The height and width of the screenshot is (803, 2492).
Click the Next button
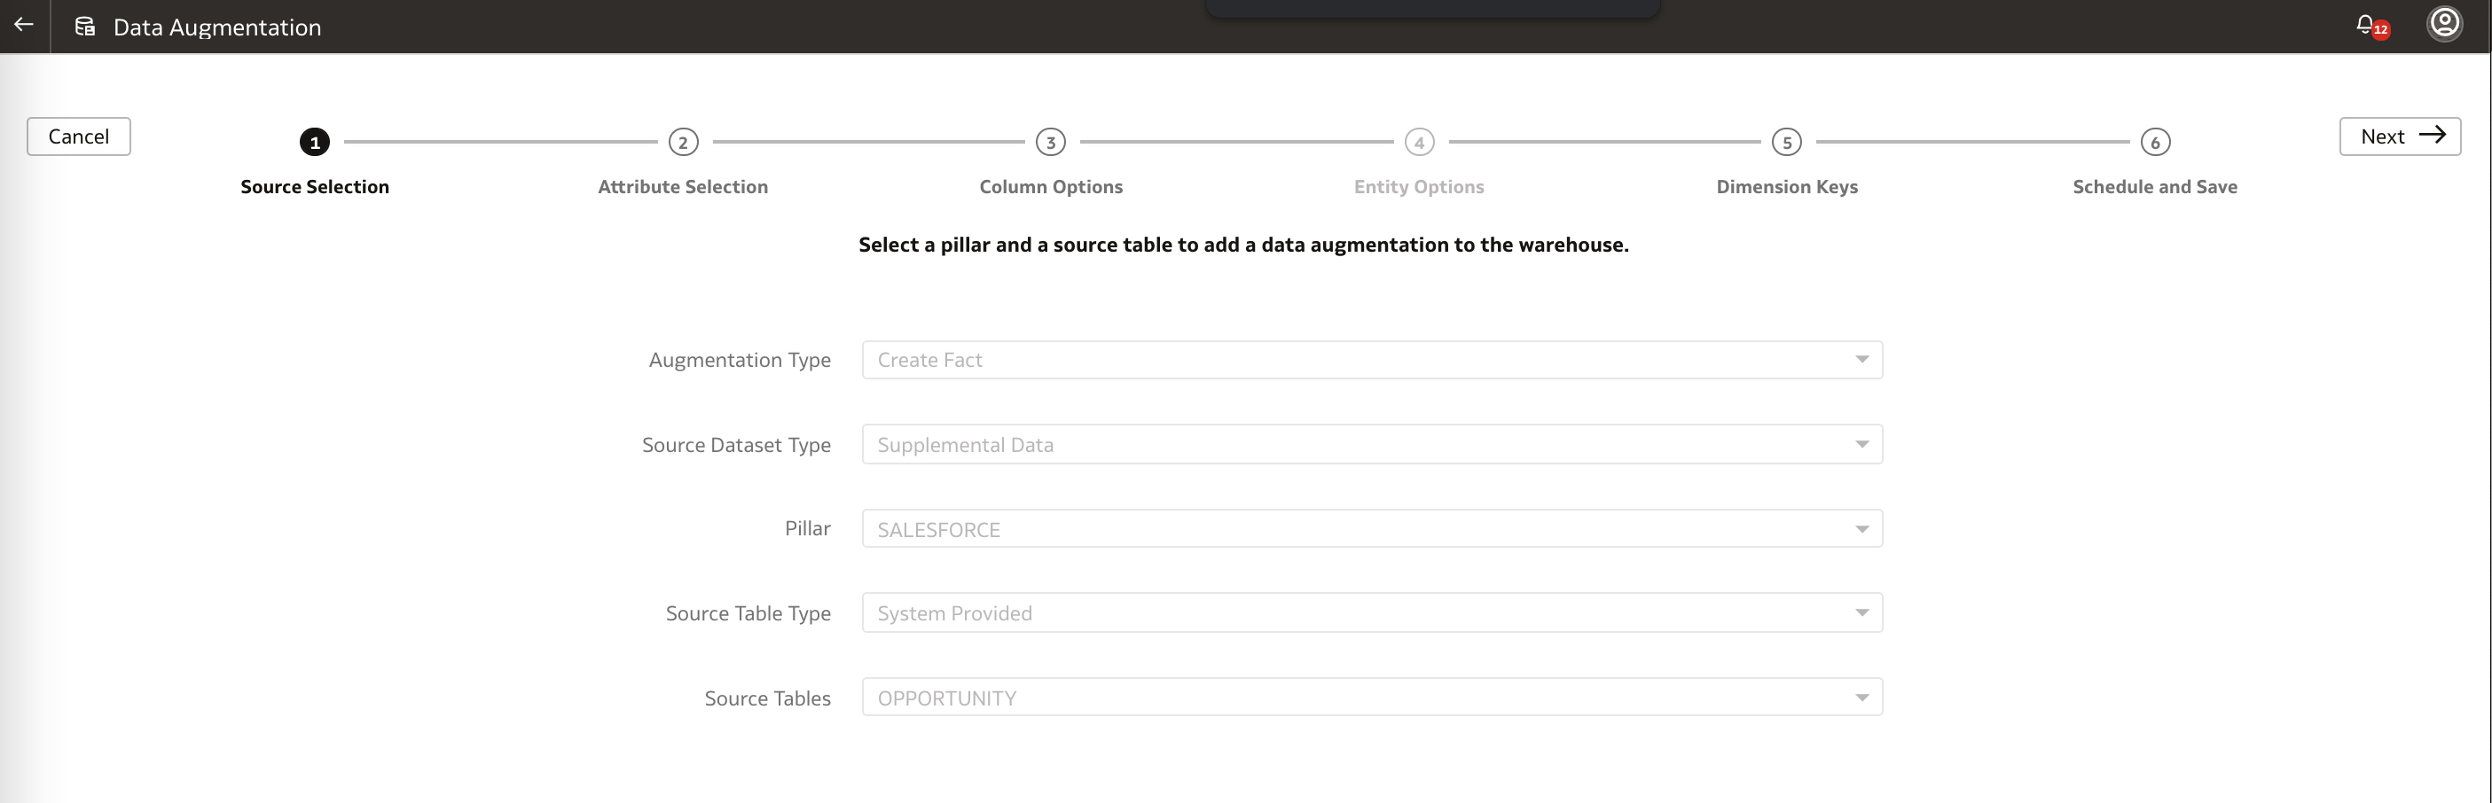click(2399, 136)
